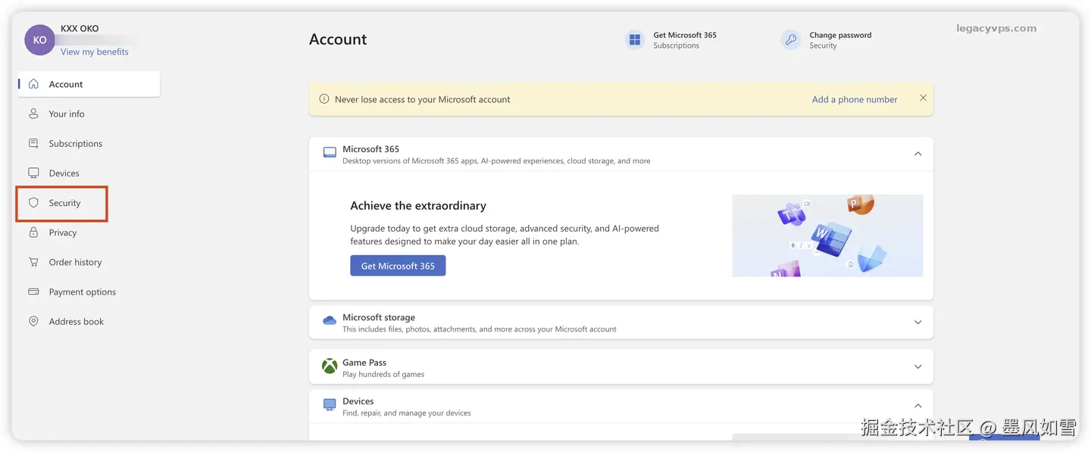Dismiss the phone number notification banner

[923, 98]
